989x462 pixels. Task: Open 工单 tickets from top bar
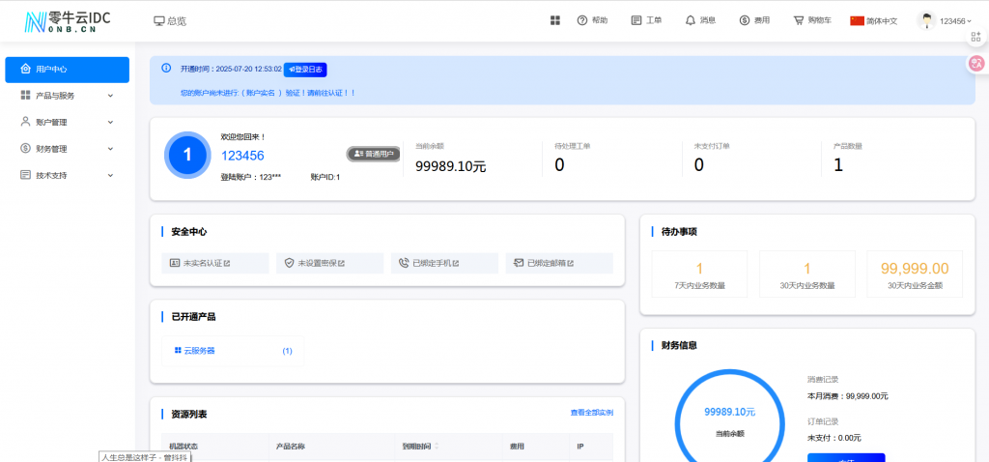point(646,20)
